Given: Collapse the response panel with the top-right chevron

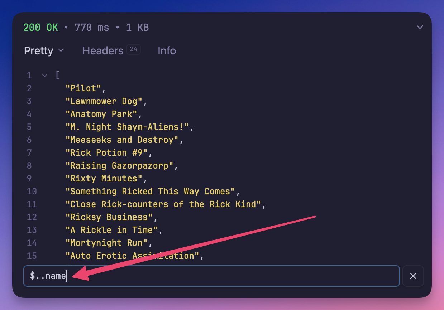Looking at the screenshot, I should 420,27.
